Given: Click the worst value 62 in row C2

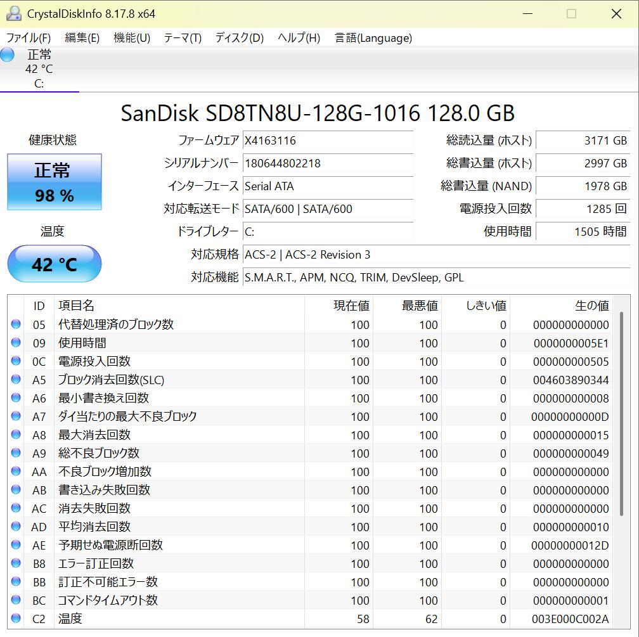Looking at the screenshot, I should tap(432, 619).
